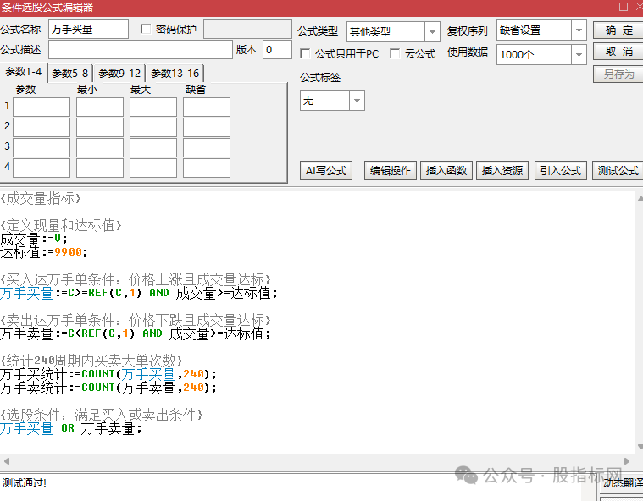Click 插入资源 button
Image resolution: width=643 pixels, height=501 pixels.
(502, 170)
